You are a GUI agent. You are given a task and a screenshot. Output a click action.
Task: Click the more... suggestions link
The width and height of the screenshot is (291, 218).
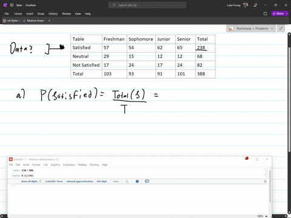[116, 181]
